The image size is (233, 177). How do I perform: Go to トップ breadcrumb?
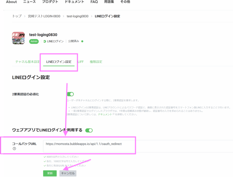coord(17,16)
